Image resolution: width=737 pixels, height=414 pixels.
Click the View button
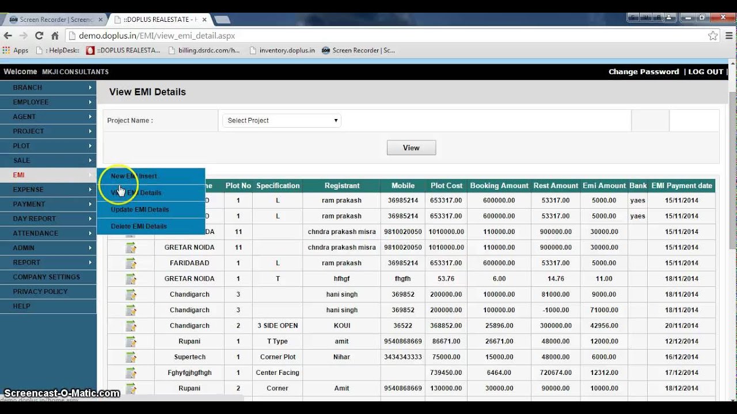pos(411,148)
